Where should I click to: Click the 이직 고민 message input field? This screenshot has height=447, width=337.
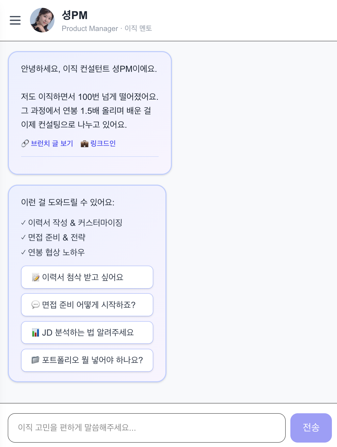tap(146, 428)
